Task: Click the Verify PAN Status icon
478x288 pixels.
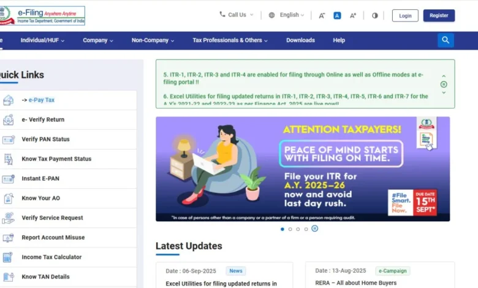Action: click(x=8, y=139)
